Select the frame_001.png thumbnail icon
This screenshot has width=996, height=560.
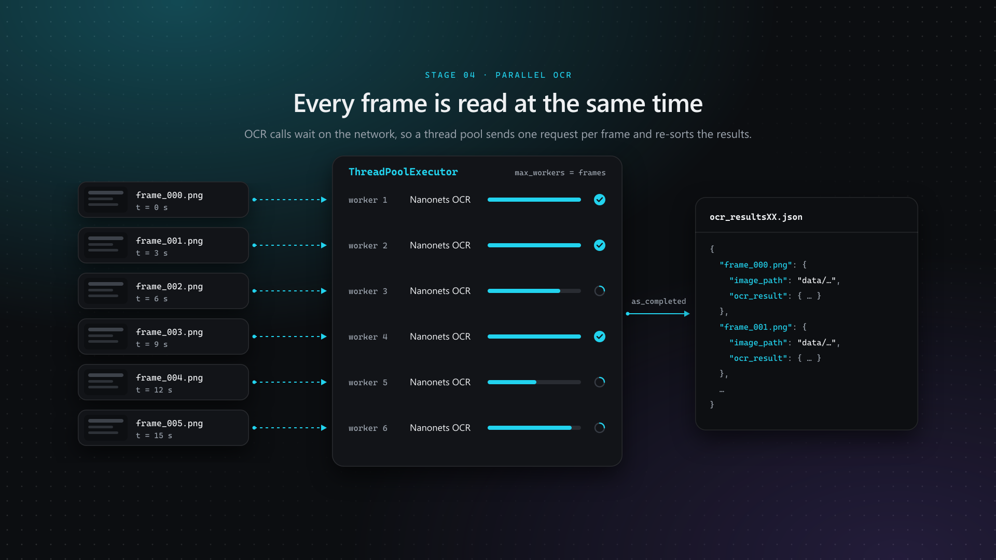pyautogui.click(x=106, y=245)
